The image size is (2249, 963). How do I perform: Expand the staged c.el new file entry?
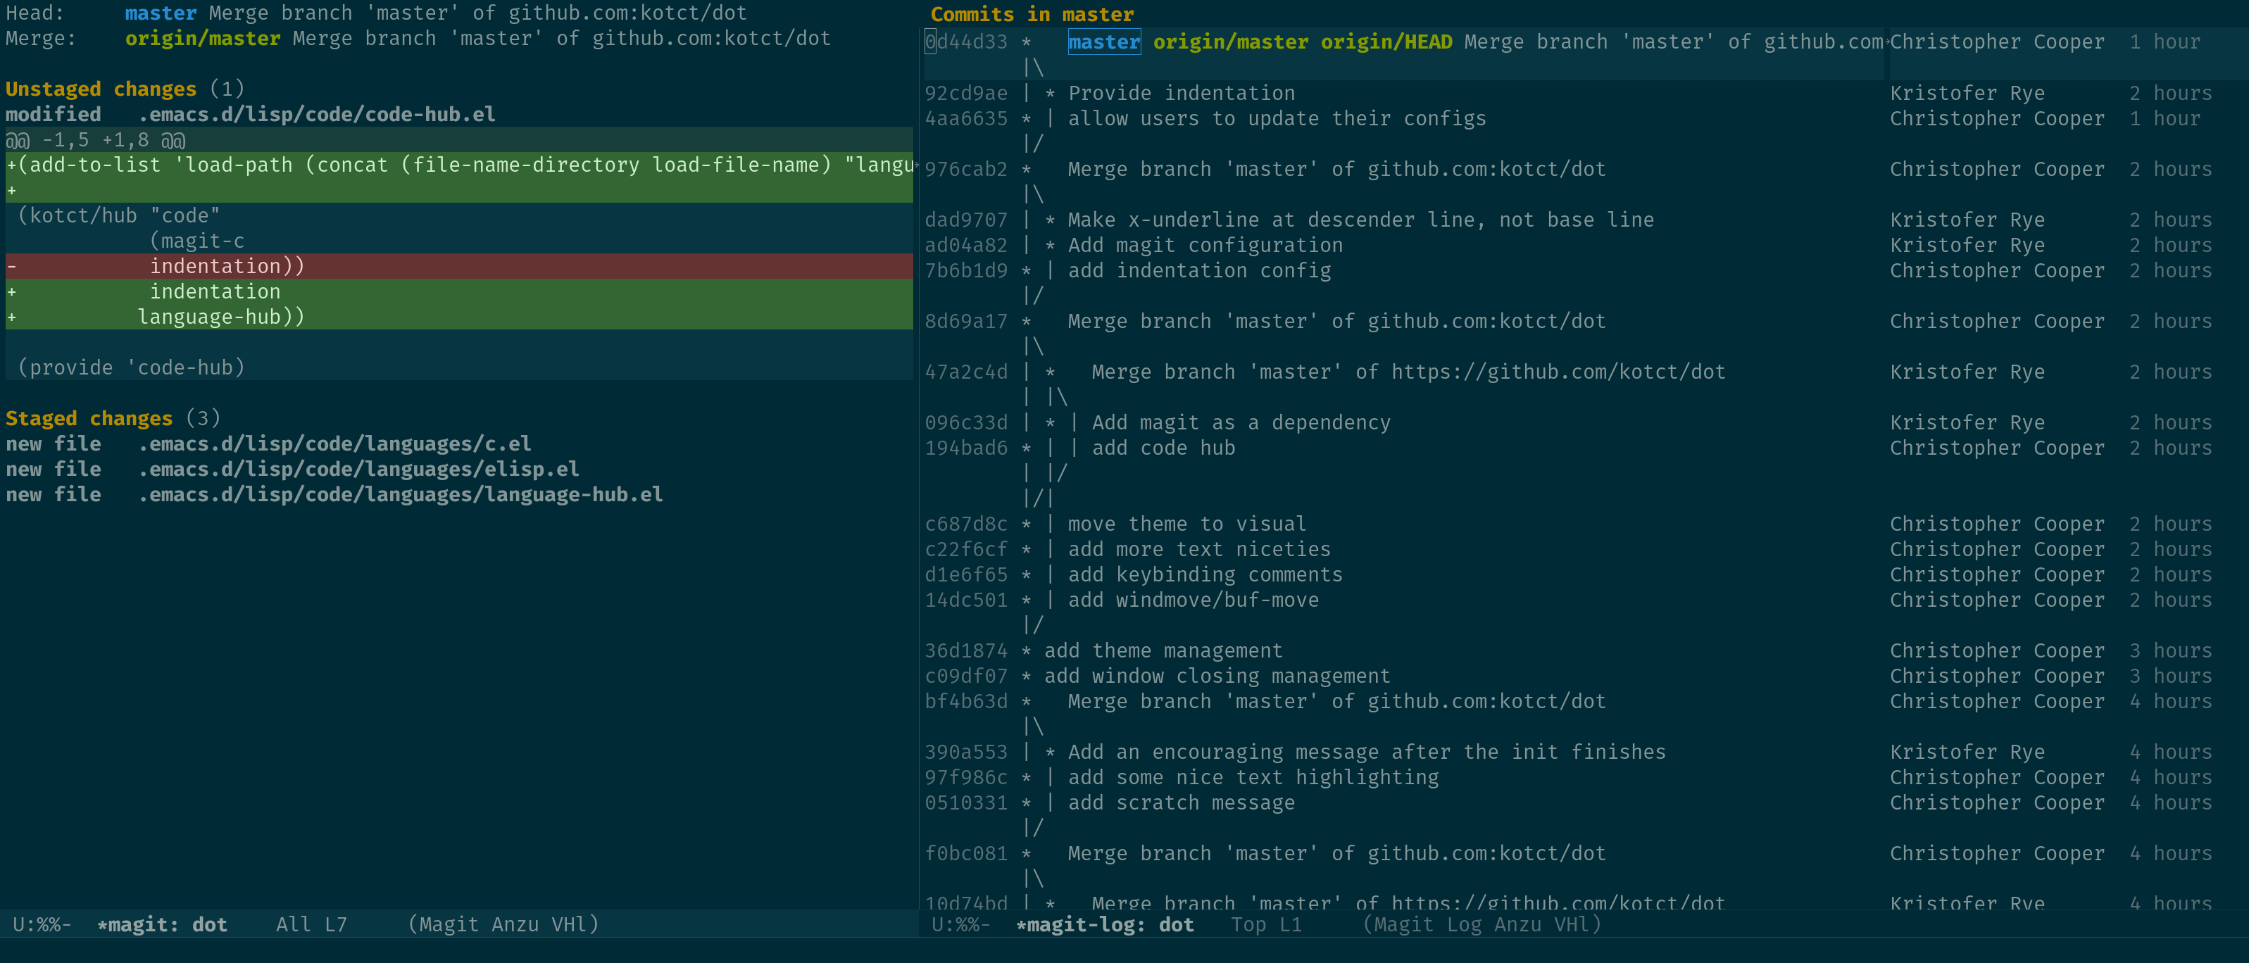[334, 443]
